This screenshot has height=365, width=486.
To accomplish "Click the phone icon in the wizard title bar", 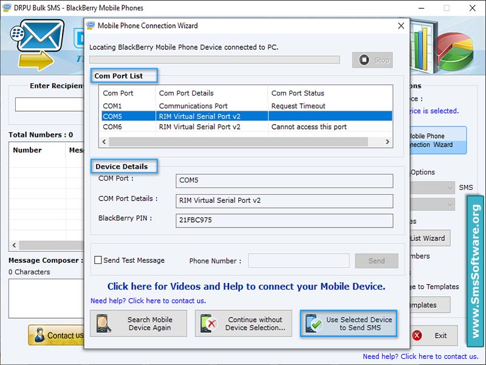I will click(x=92, y=26).
